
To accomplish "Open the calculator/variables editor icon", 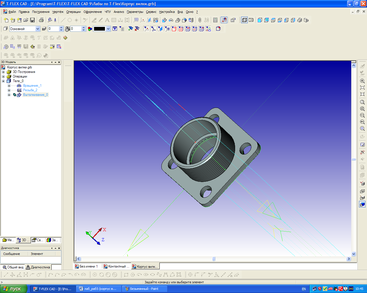I will [x=215, y=20].
